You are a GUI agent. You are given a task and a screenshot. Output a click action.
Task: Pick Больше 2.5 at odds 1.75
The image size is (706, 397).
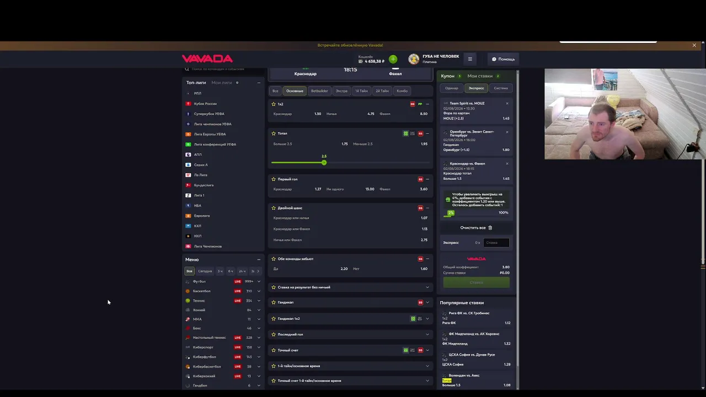[x=311, y=144]
